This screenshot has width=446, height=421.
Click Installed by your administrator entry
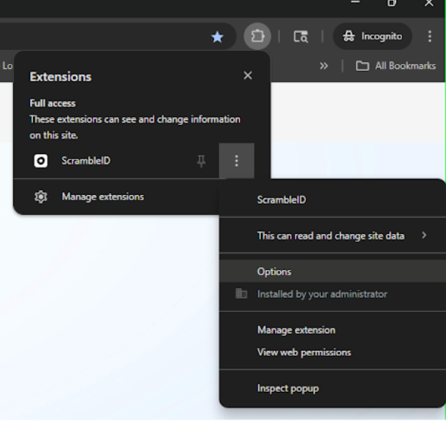click(x=332, y=295)
